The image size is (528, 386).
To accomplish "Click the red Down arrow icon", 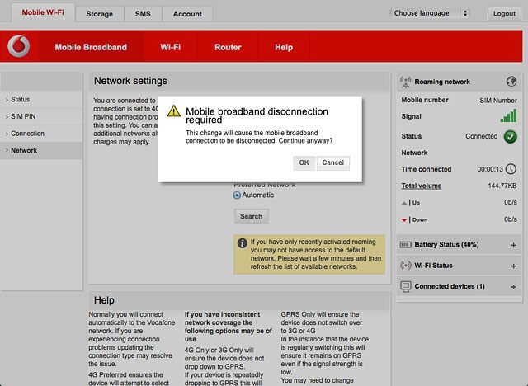I will tap(404, 220).
